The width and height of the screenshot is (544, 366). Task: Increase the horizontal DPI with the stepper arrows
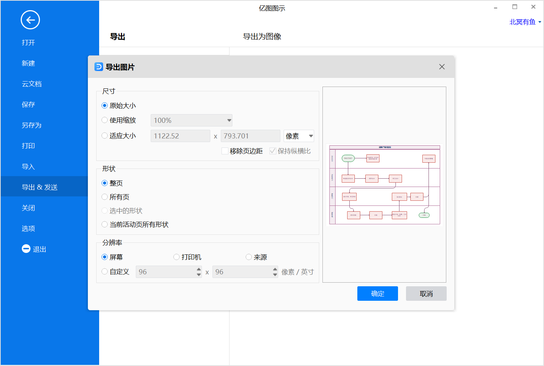(x=199, y=269)
